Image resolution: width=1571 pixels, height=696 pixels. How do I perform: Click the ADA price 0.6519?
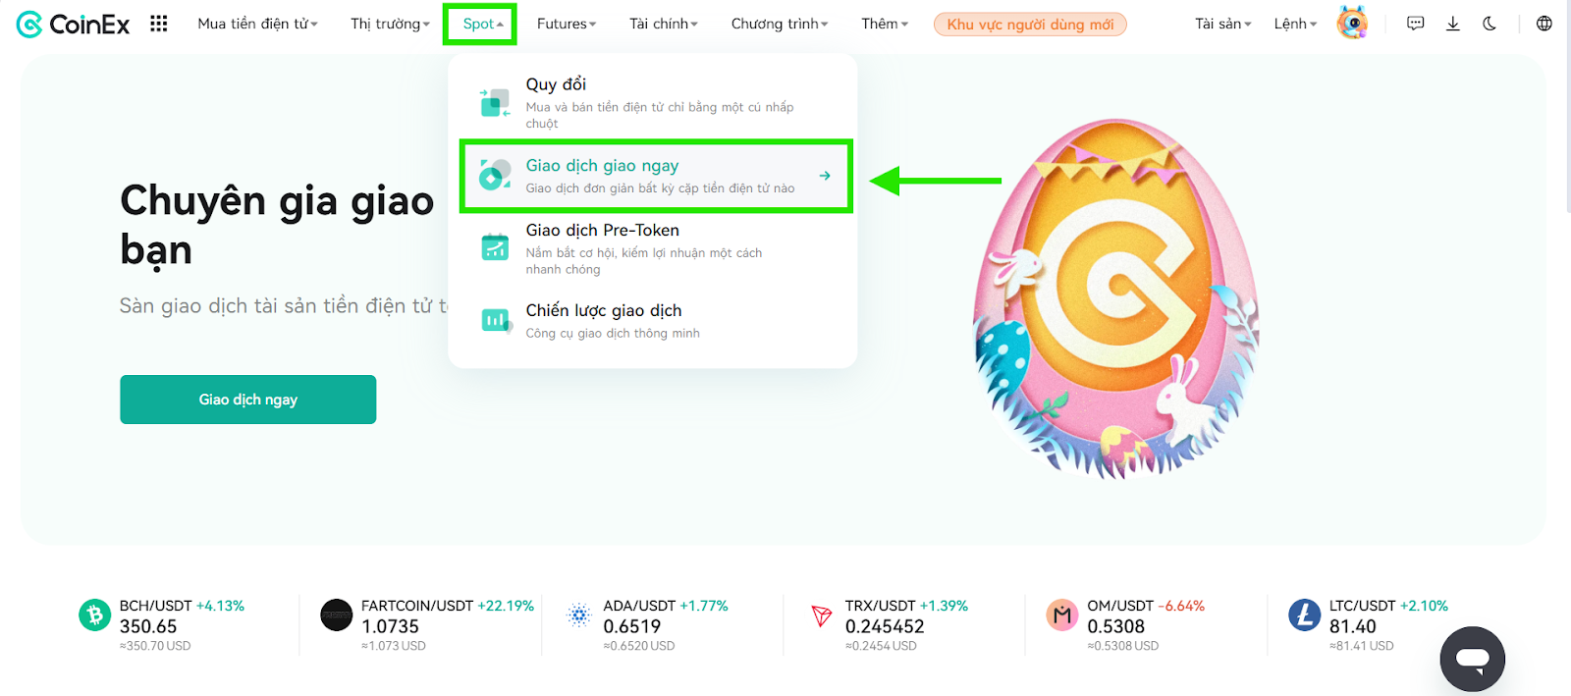click(x=632, y=626)
